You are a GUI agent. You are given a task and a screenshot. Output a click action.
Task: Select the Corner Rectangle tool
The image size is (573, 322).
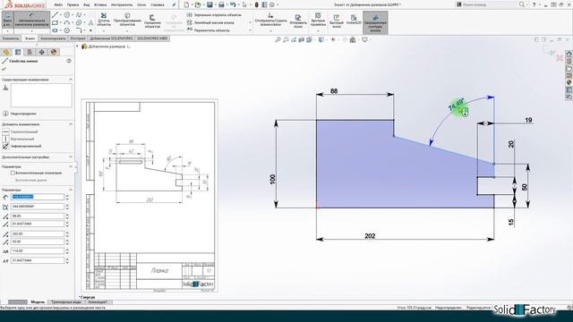tap(56, 22)
